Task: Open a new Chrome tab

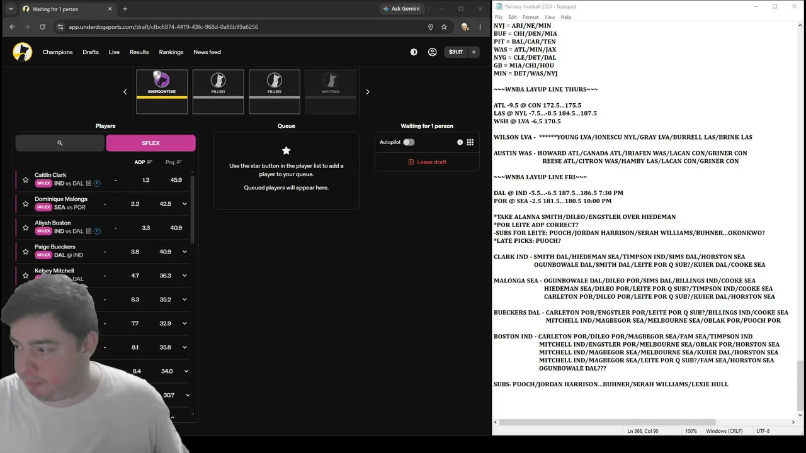Action: point(125,9)
